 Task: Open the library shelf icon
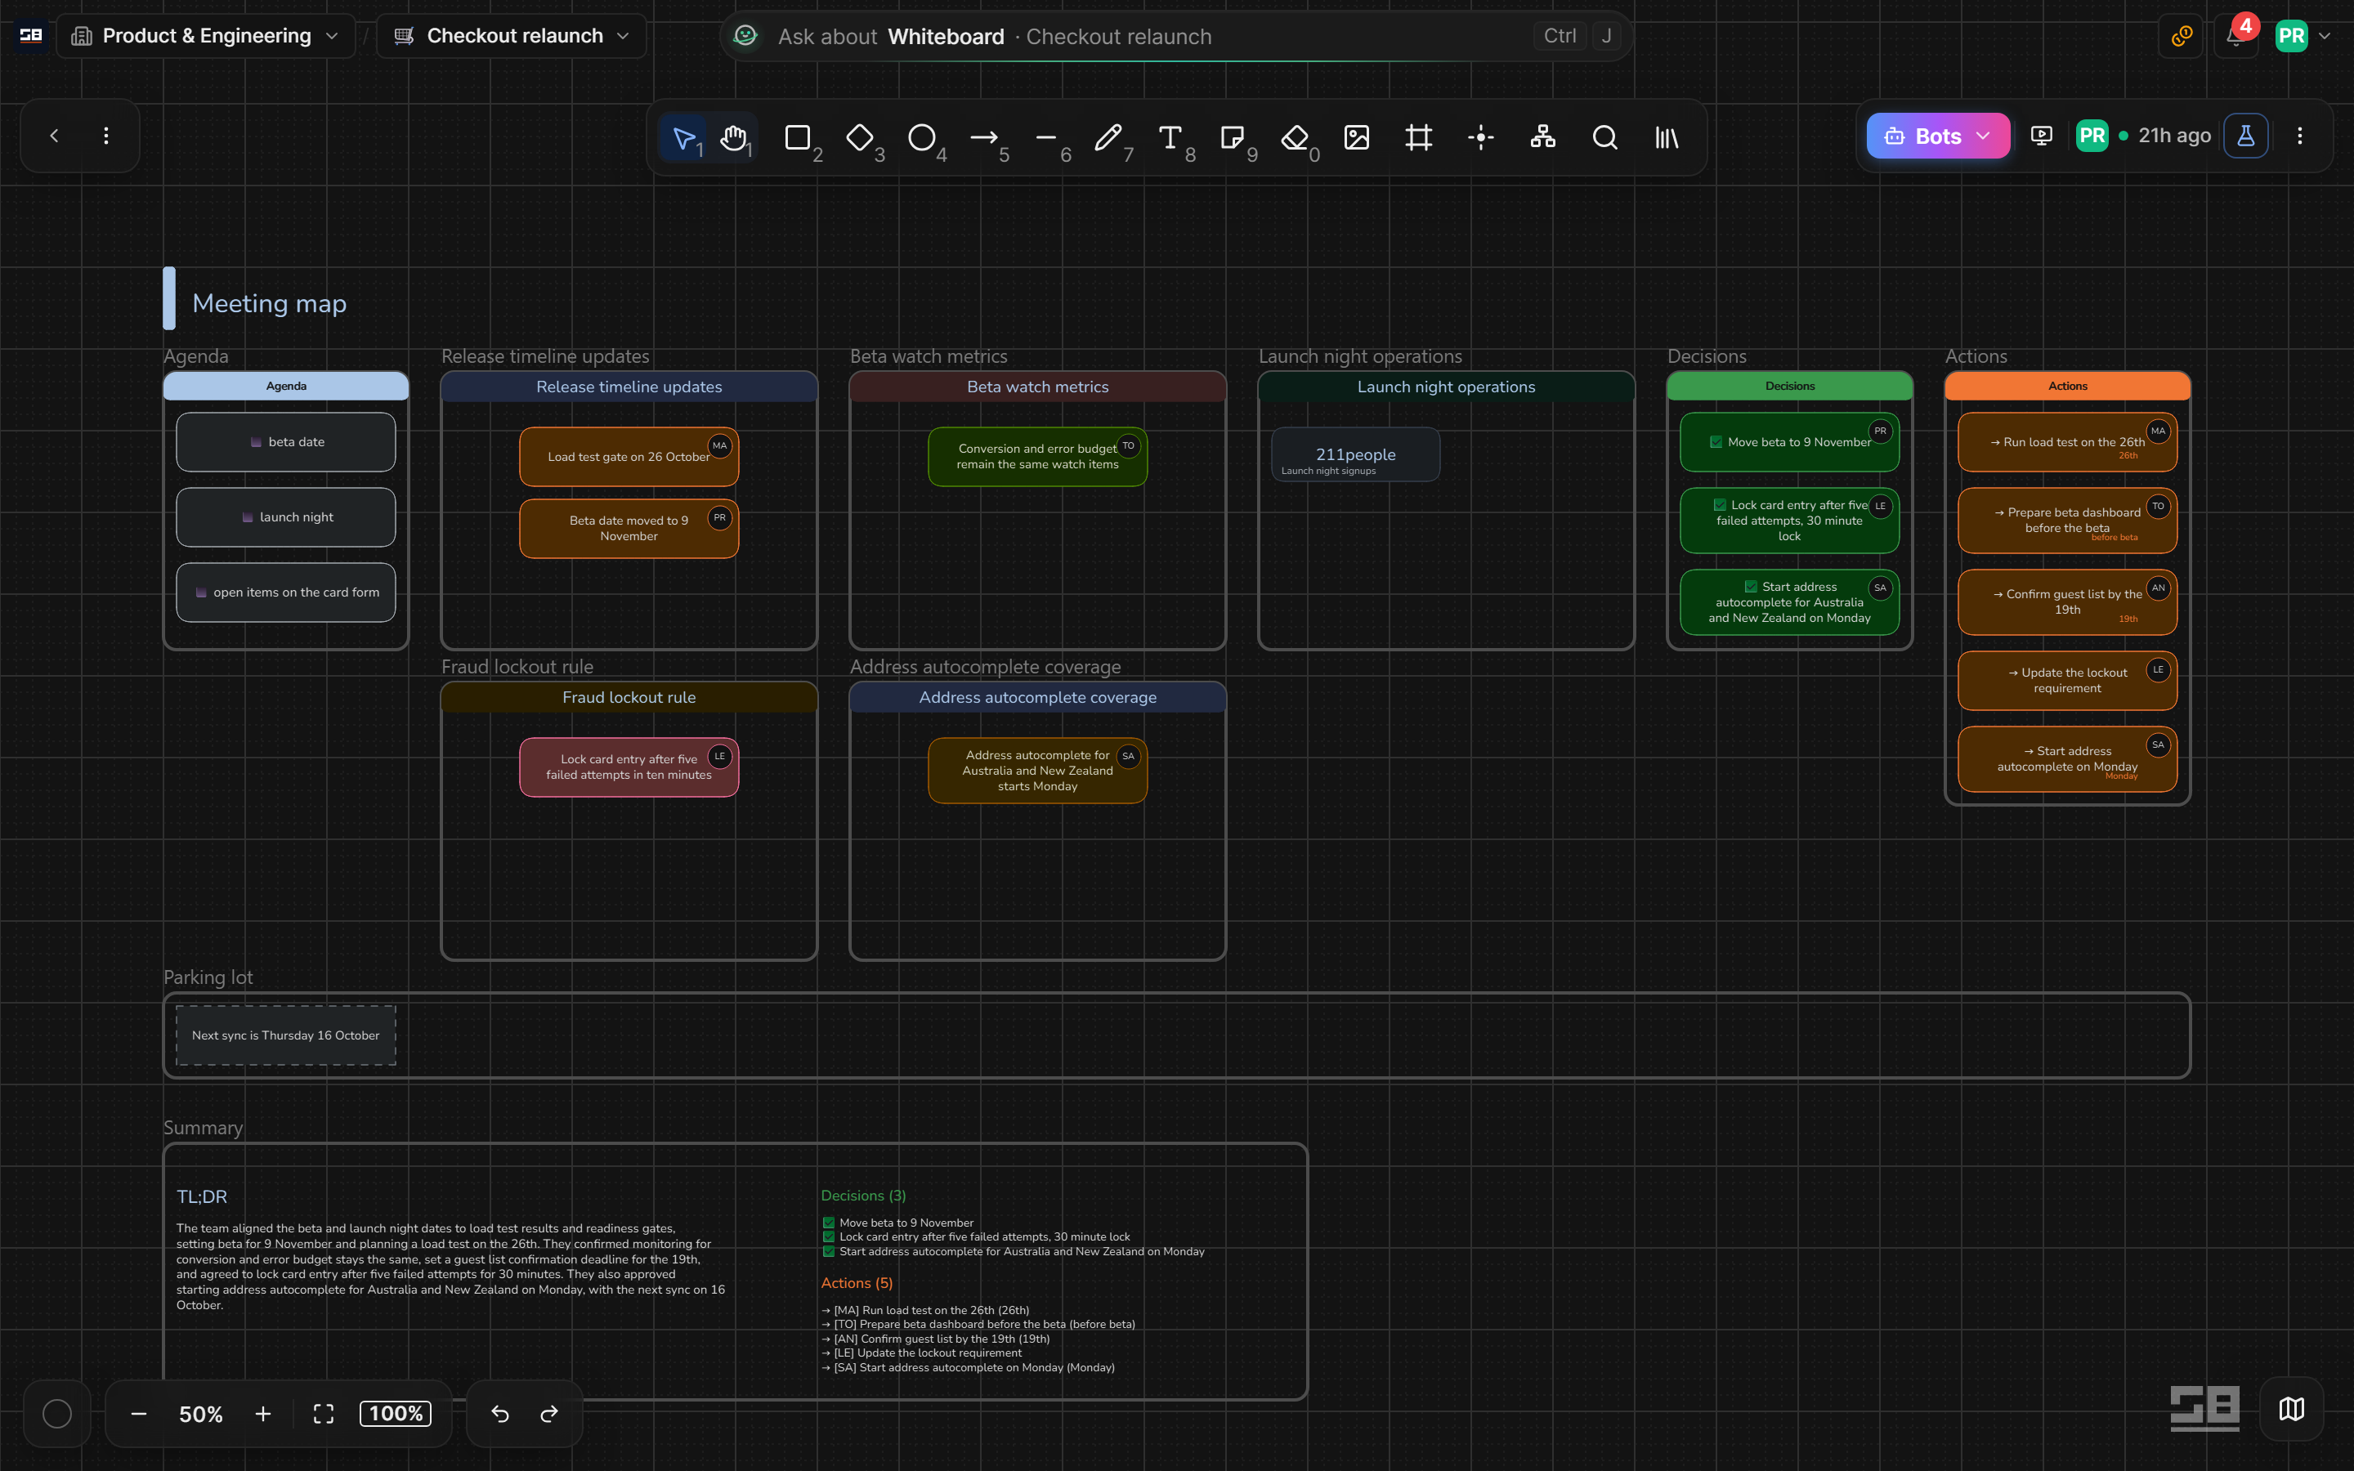[1667, 137]
